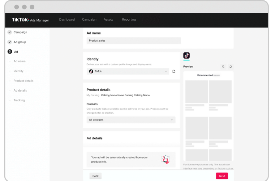Click the Back button
The image size is (271, 181).
pyautogui.click(x=95, y=176)
